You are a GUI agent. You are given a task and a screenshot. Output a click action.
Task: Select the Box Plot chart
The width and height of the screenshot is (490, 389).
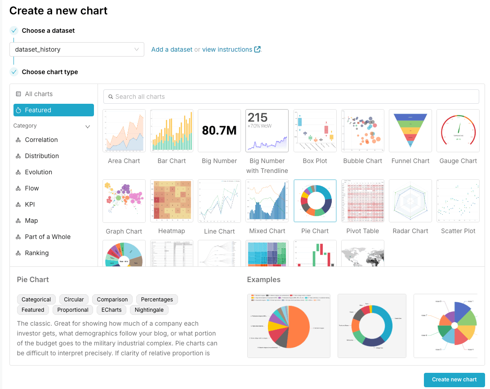(315, 131)
